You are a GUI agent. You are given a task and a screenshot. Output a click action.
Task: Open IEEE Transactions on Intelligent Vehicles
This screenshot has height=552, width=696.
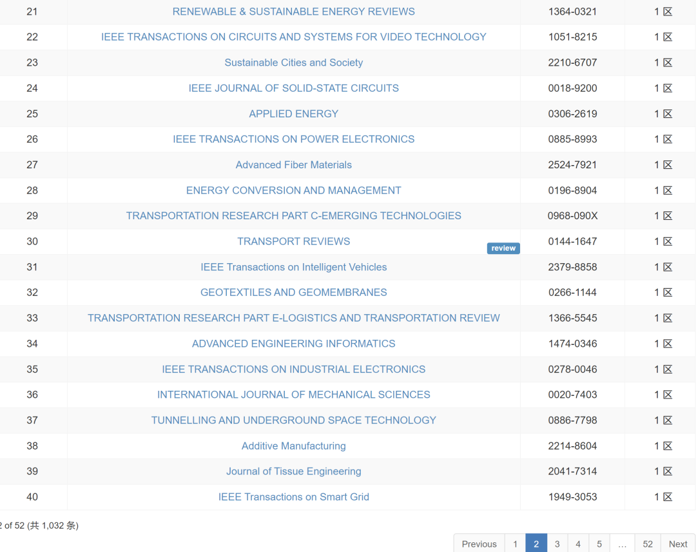[x=293, y=267]
